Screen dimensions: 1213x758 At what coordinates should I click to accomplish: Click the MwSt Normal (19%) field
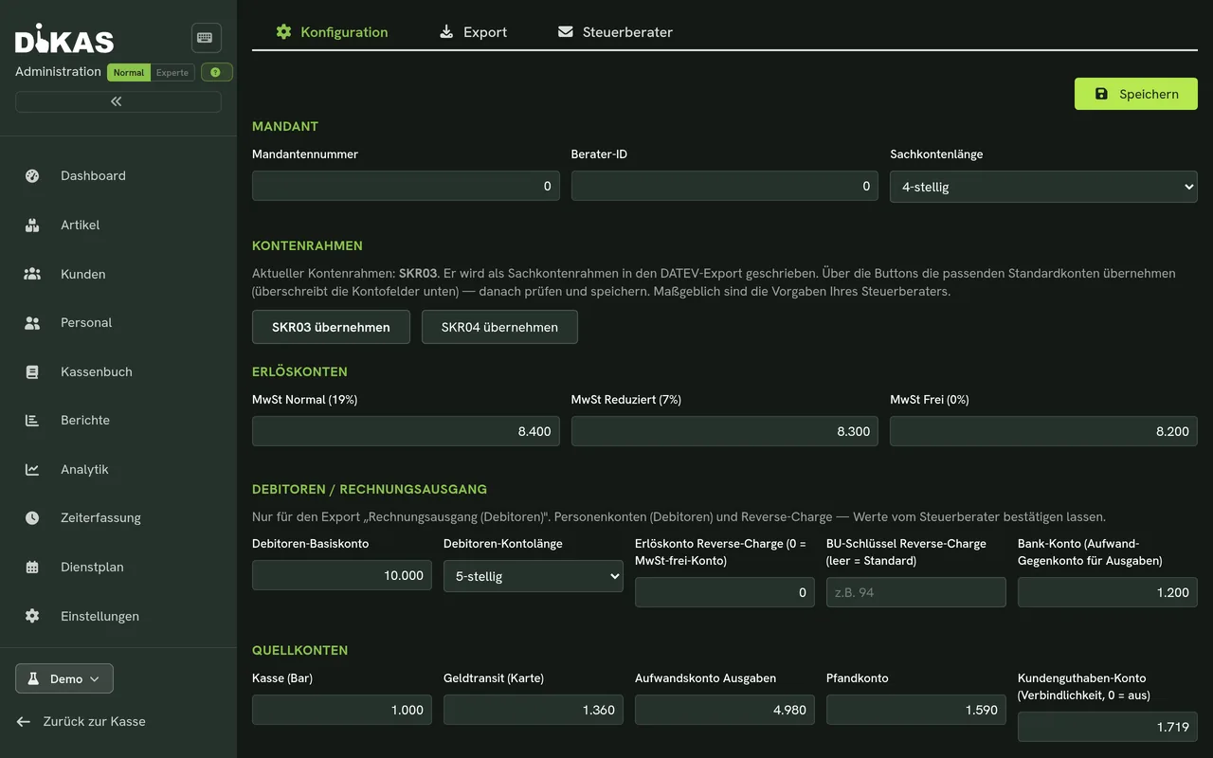tap(406, 431)
